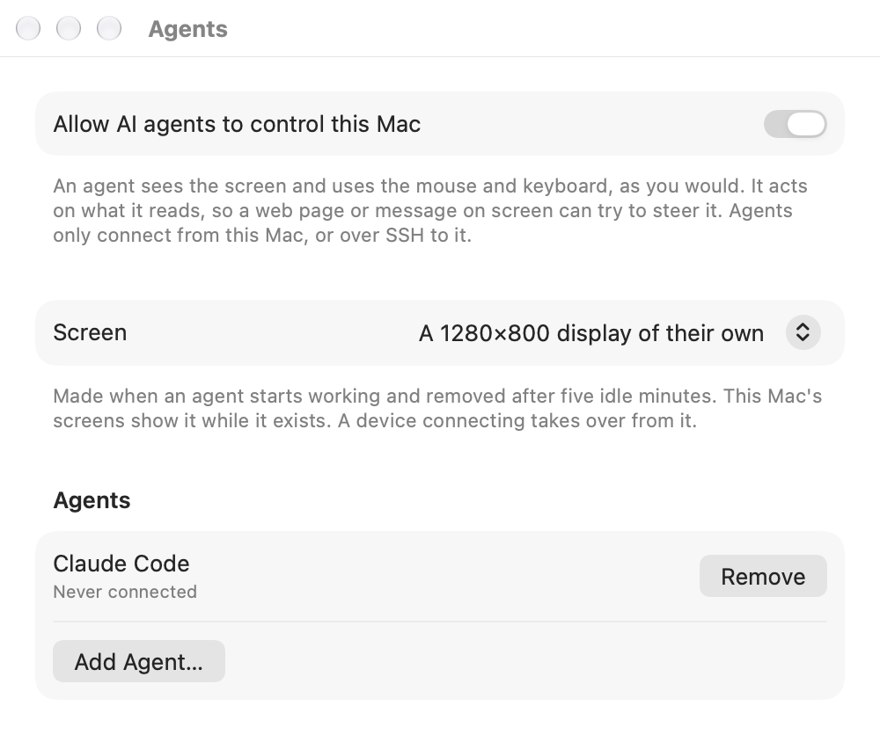Close the Agents window

point(28,28)
